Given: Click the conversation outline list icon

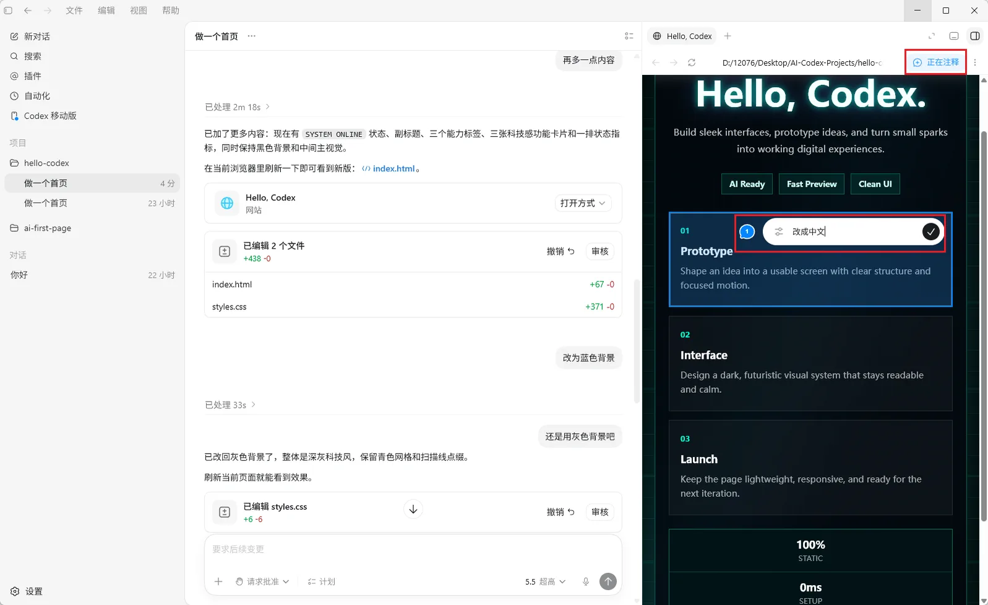Looking at the screenshot, I should (629, 36).
